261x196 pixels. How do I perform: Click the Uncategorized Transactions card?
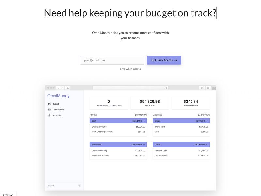pyautogui.click(x=109, y=103)
